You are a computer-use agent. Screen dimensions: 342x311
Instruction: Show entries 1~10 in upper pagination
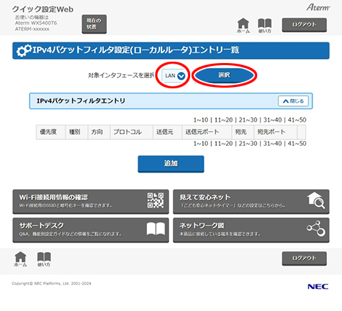(200, 120)
